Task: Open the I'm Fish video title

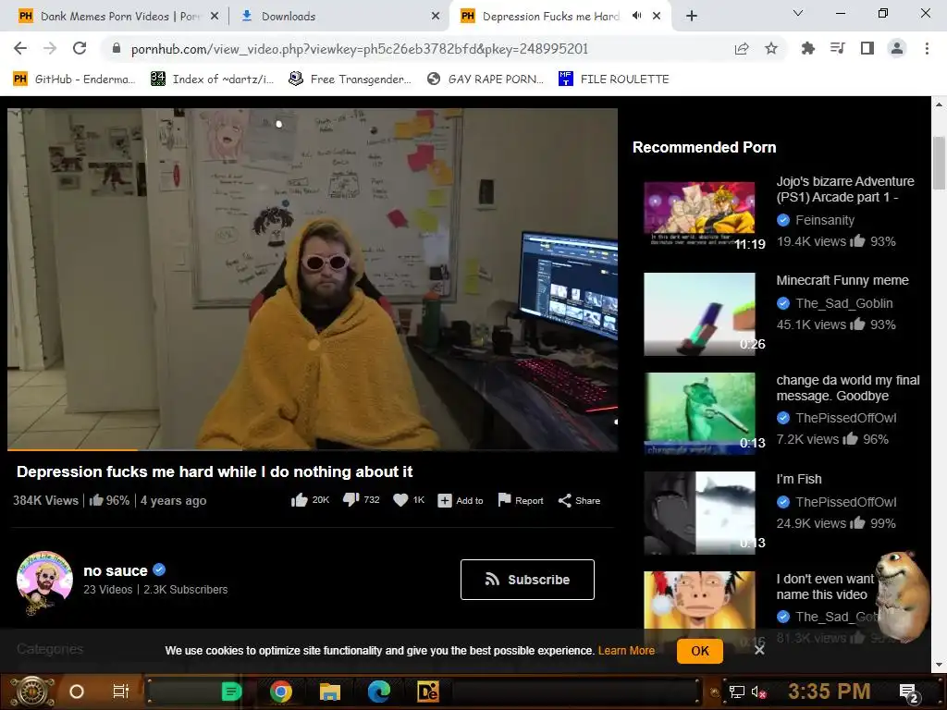Action: tap(798, 479)
